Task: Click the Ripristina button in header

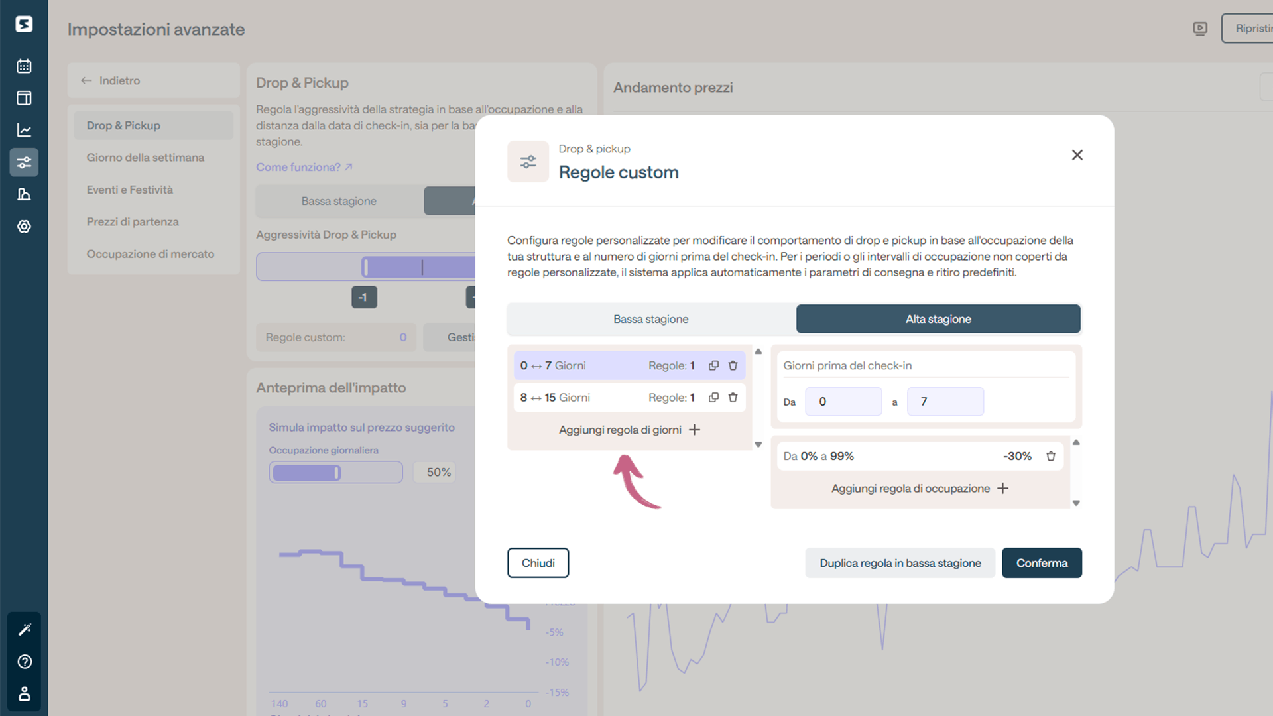Action: point(1248,29)
